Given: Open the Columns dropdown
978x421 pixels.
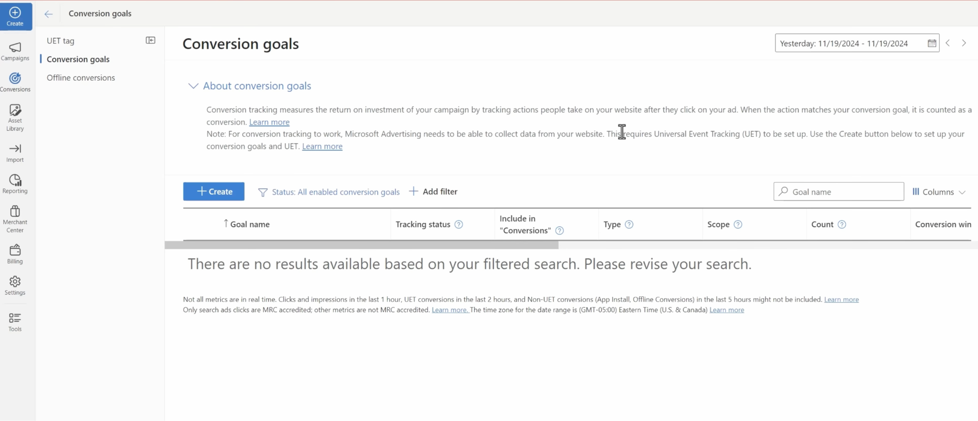Looking at the screenshot, I should pos(939,192).
